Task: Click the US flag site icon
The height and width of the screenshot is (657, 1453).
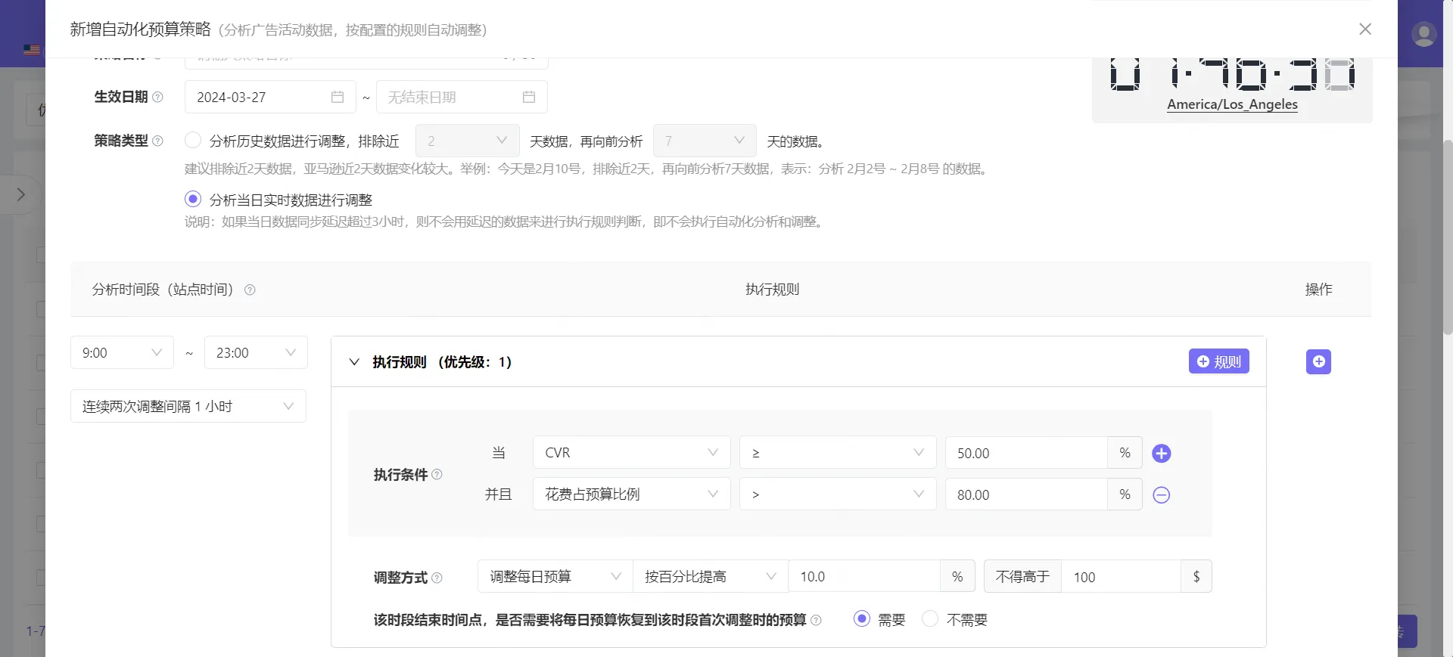Action: 32,50
